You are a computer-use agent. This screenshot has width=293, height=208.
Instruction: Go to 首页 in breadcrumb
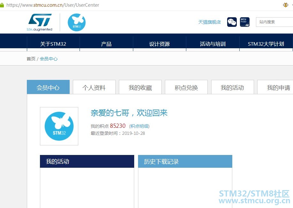pos(31,59)
